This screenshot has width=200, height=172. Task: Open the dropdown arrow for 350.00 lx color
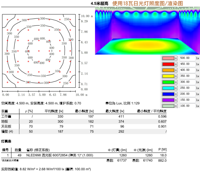click(x=176, y=76)
